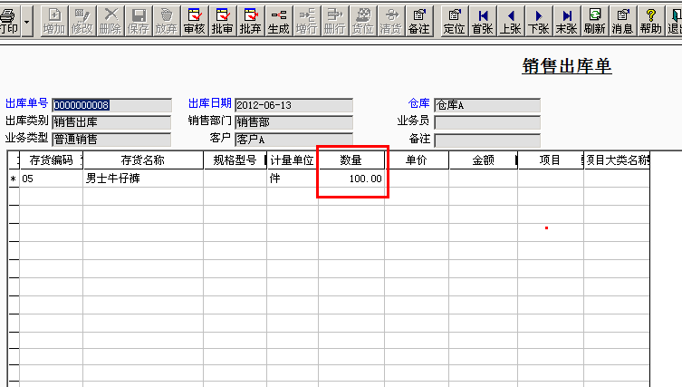The image size is (682, 387).
Task: Click the Exit (退出) toolbar button
Action: (x=674, y=21)
